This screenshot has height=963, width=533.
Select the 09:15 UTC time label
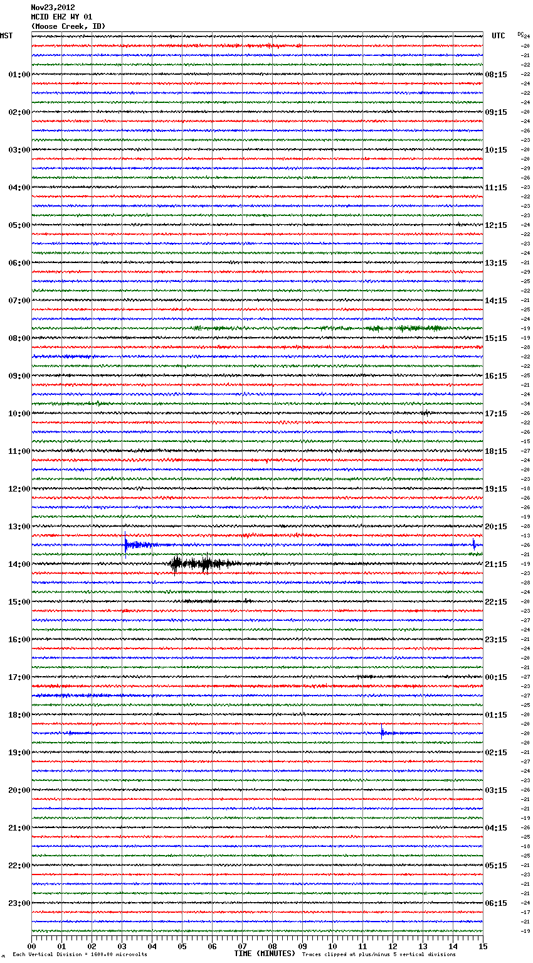point(496,112)
